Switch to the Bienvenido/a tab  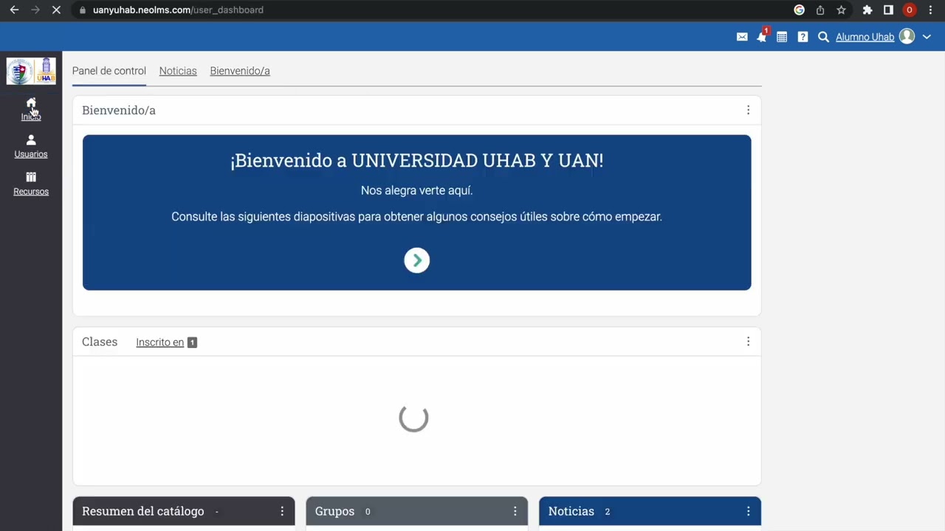pyautogui.click(x=240, y=71)
